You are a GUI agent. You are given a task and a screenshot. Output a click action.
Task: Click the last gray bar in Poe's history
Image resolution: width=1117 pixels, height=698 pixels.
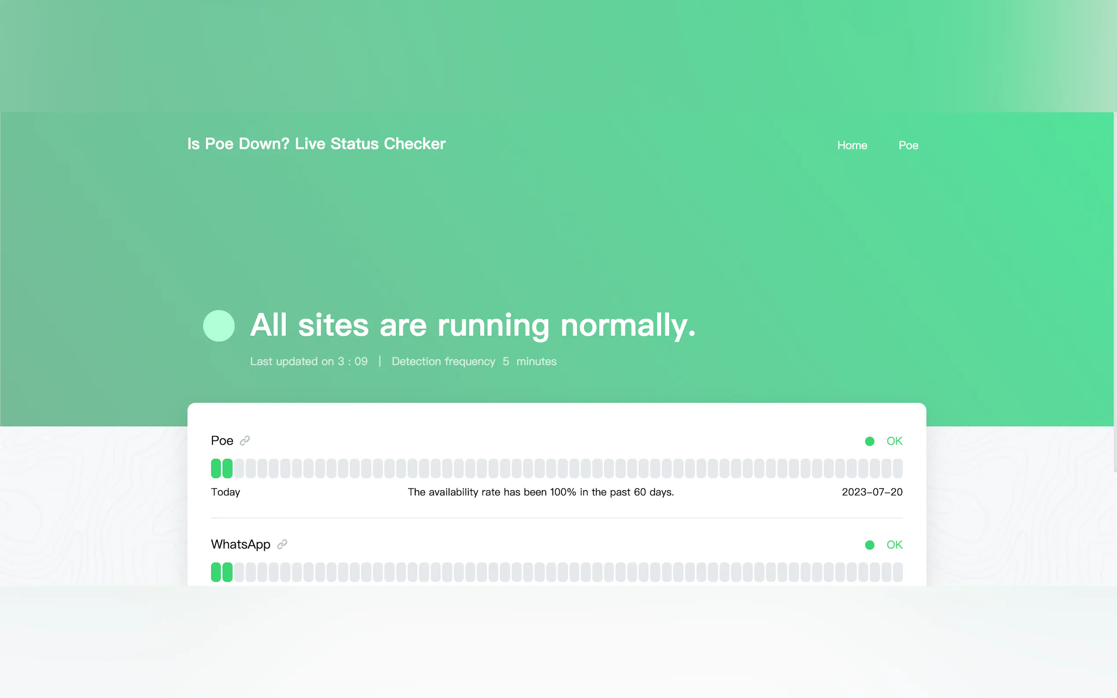pos(898,468)
